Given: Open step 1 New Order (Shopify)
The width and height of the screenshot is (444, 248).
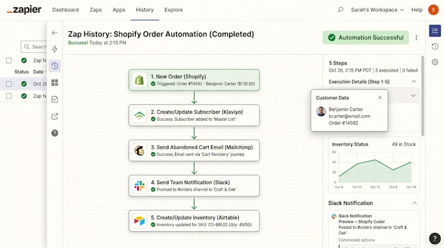Looking at the screenshot, I should click(194, 80).
